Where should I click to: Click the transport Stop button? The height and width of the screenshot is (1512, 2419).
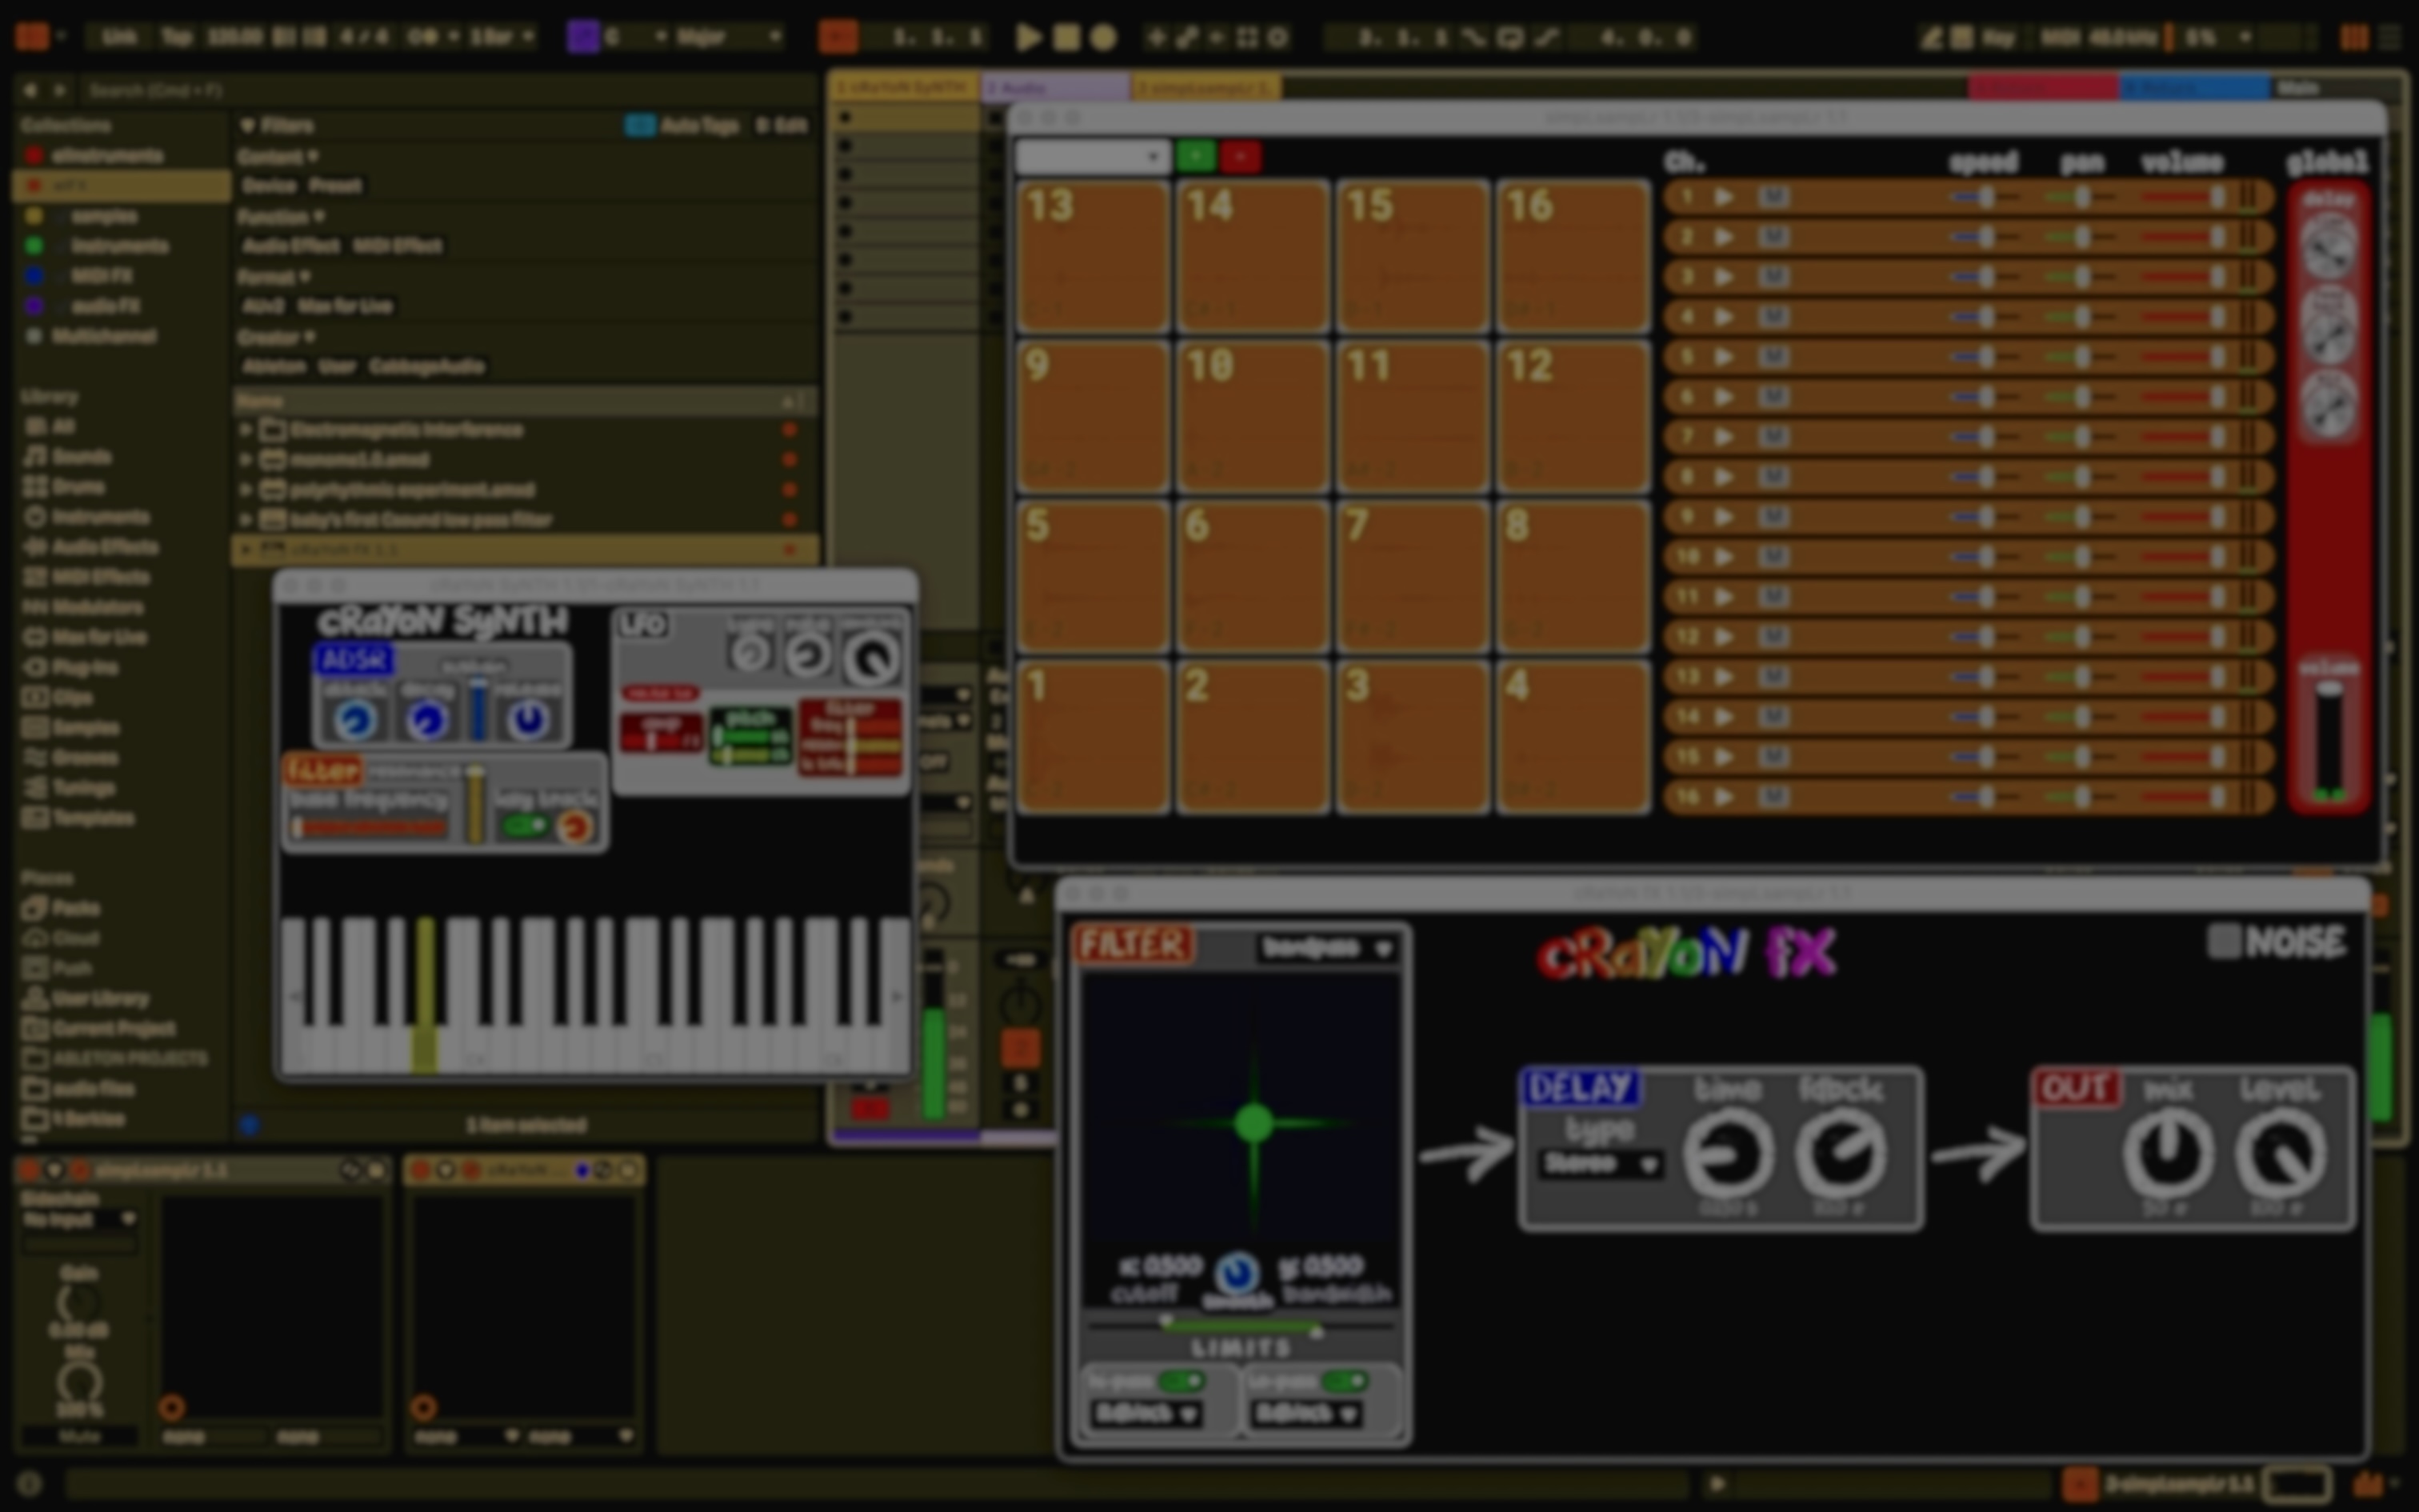click(1066, 38)
